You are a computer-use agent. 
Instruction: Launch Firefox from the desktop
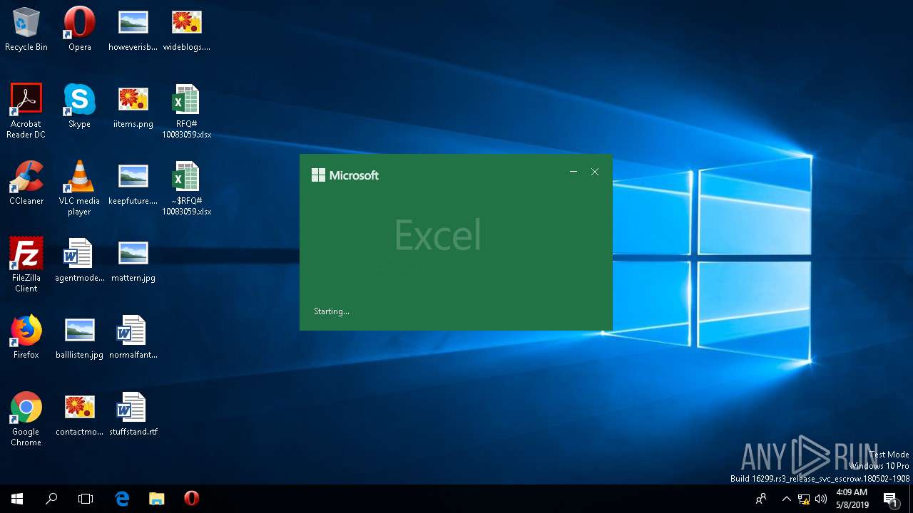[x=26, y=337]
